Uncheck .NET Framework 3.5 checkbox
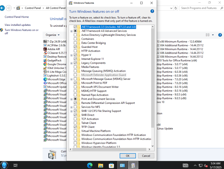Screen dimensions: 224x169 click(75, 27)
